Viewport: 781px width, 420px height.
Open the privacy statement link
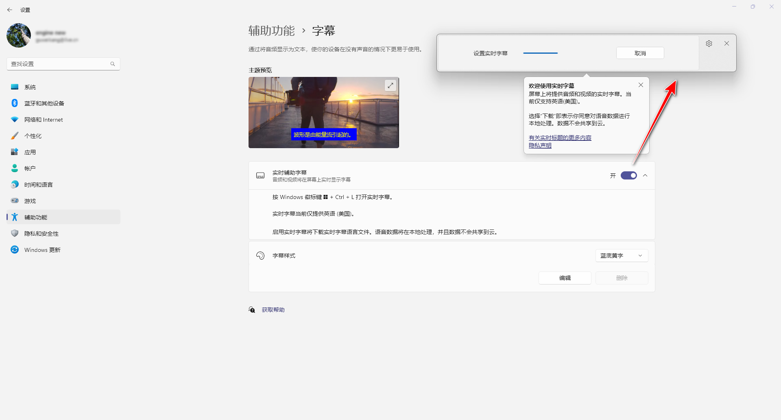point(540,146)
